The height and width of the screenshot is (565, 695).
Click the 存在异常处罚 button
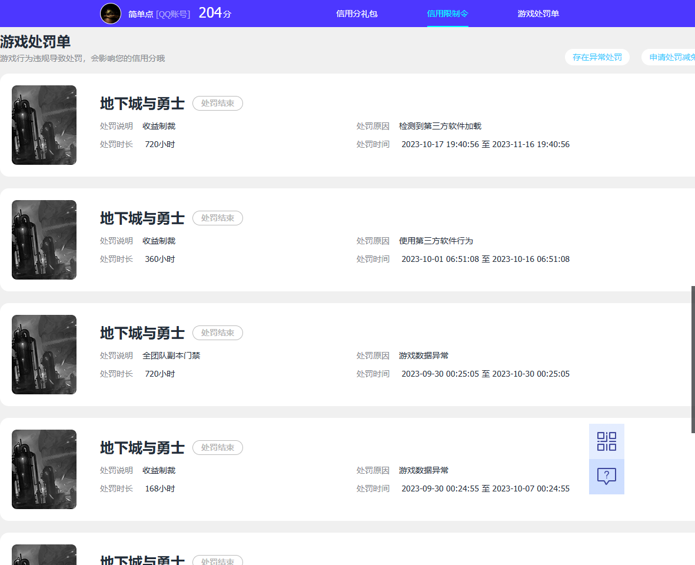[597, 57]
